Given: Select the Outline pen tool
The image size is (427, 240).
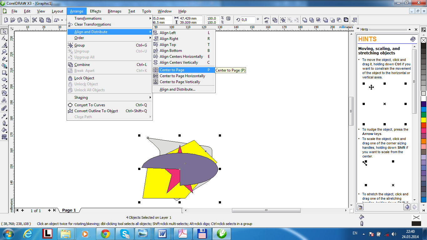Looking at the screenshot, I should (x=4, y=123).
